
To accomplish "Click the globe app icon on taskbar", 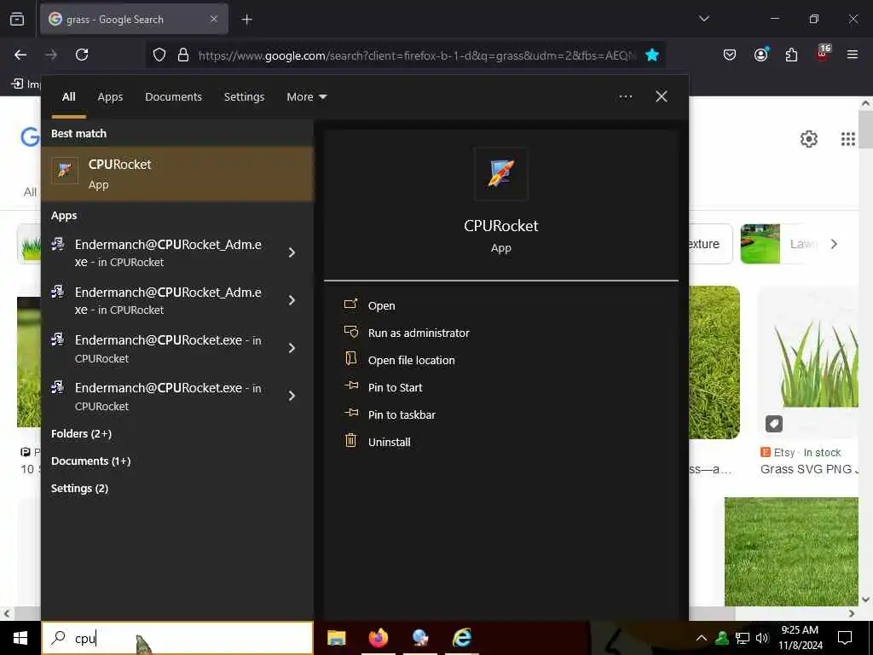I will tap(419, 638).
